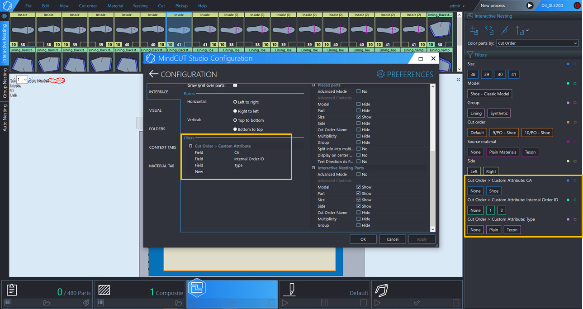Click the pause icon in the Default cut tile
This screenshot has height=309, width=583.
324,303
